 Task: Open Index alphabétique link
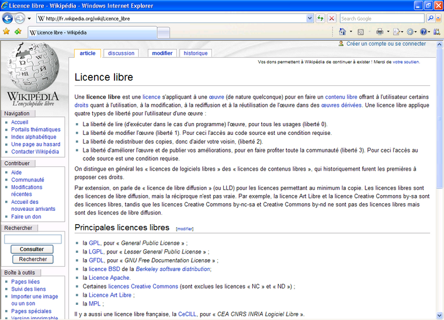(x=34, y=137)
